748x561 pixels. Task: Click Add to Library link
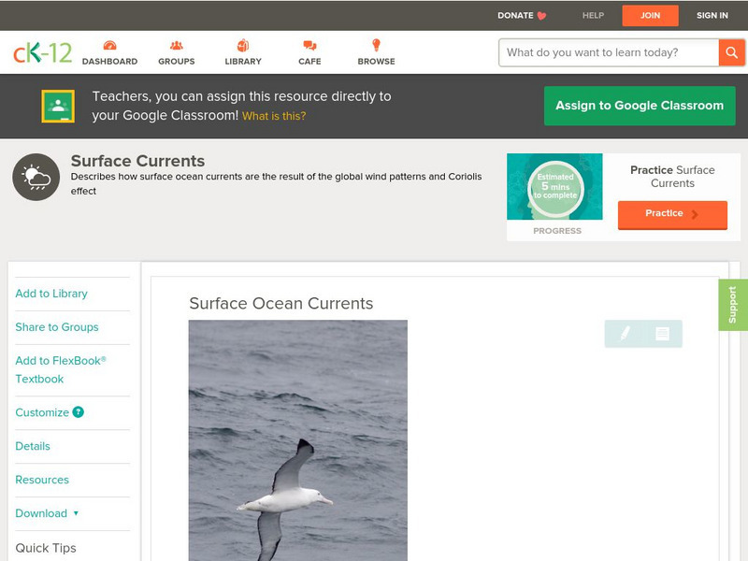[51, 294]
